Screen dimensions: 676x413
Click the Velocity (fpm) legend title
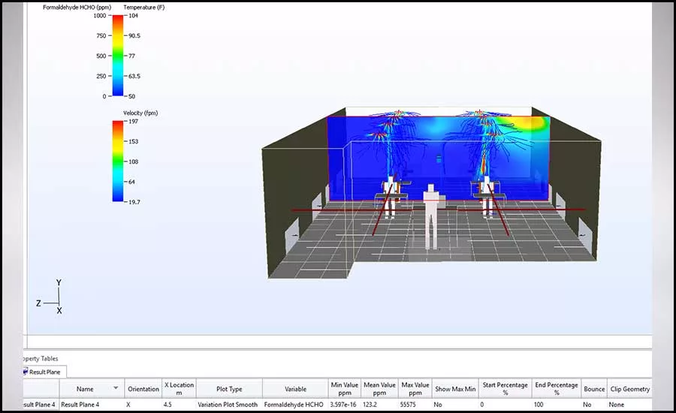coord(140,113)
